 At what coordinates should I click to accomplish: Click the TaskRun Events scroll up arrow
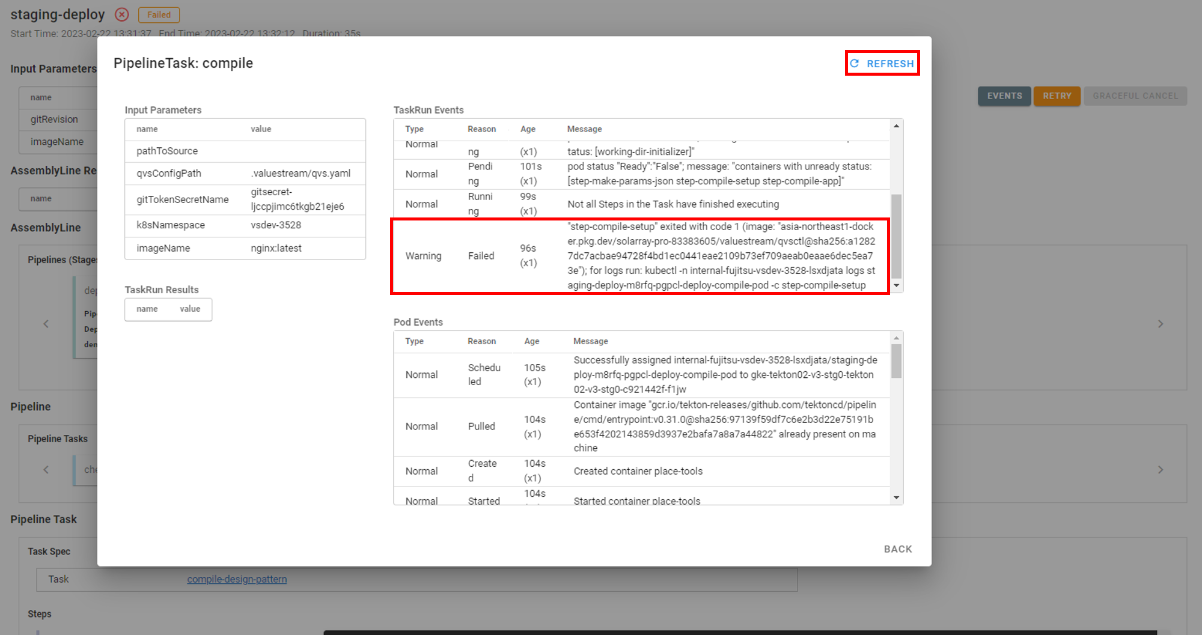tap(896, 126)
